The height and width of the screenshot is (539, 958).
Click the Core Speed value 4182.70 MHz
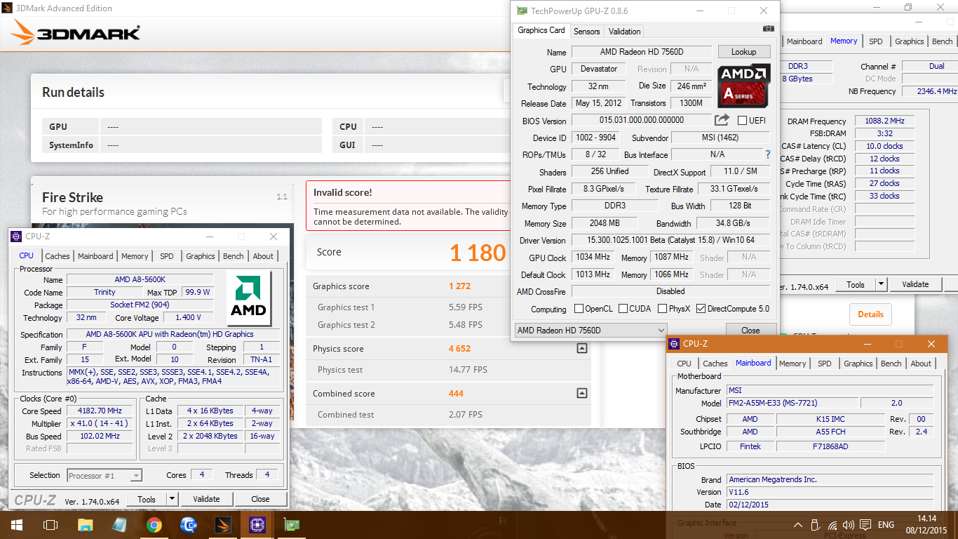tap(100, 411)
